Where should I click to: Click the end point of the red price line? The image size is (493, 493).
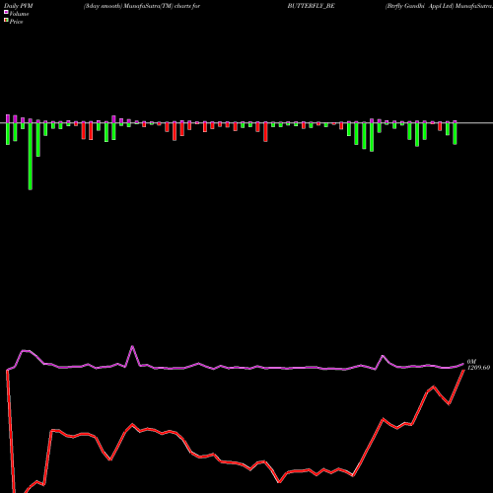463,370
